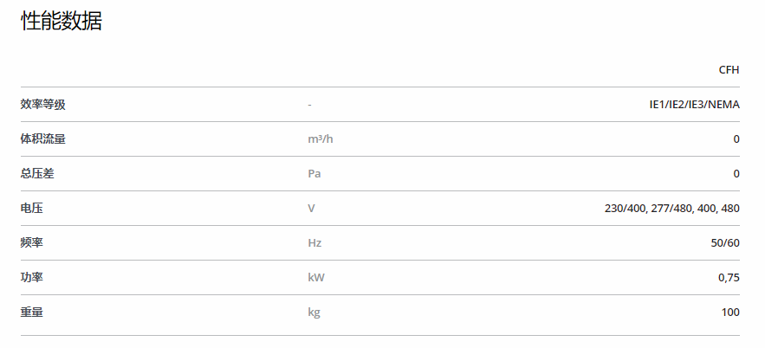Click the 性能数据 heading

coord(62,22)
